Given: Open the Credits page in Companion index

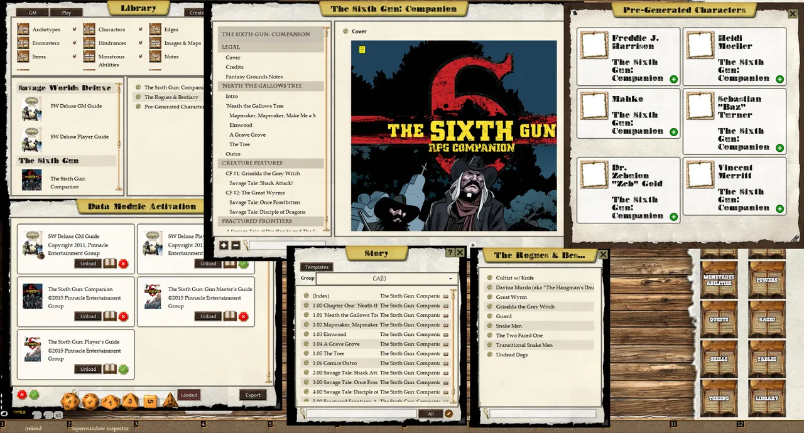Looking at the screenshot, I should click(x=234, y=67).
